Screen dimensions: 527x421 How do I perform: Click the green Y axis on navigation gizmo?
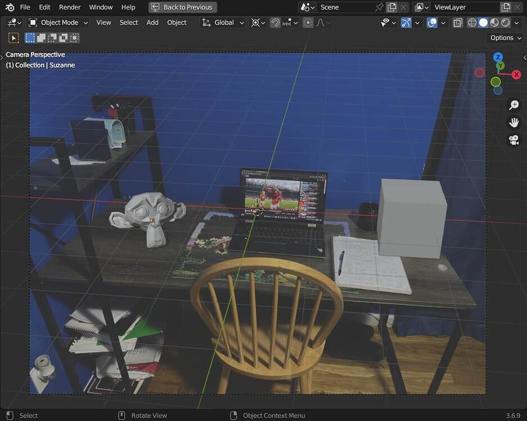[x=501, y=66]
